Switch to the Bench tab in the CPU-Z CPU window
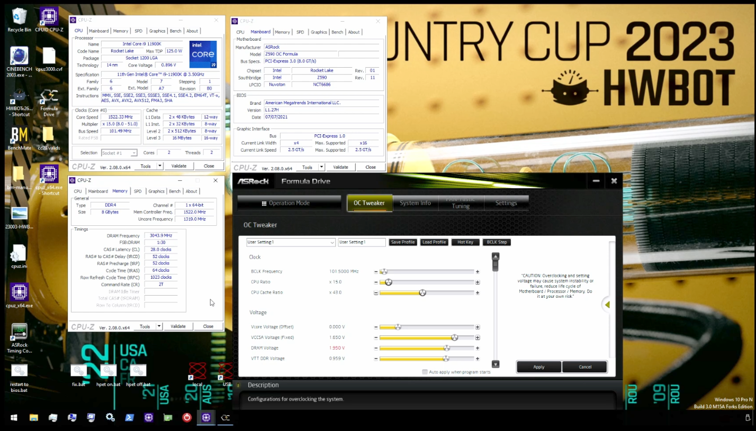Screen dimensions: 756x431 click(175, 31)
